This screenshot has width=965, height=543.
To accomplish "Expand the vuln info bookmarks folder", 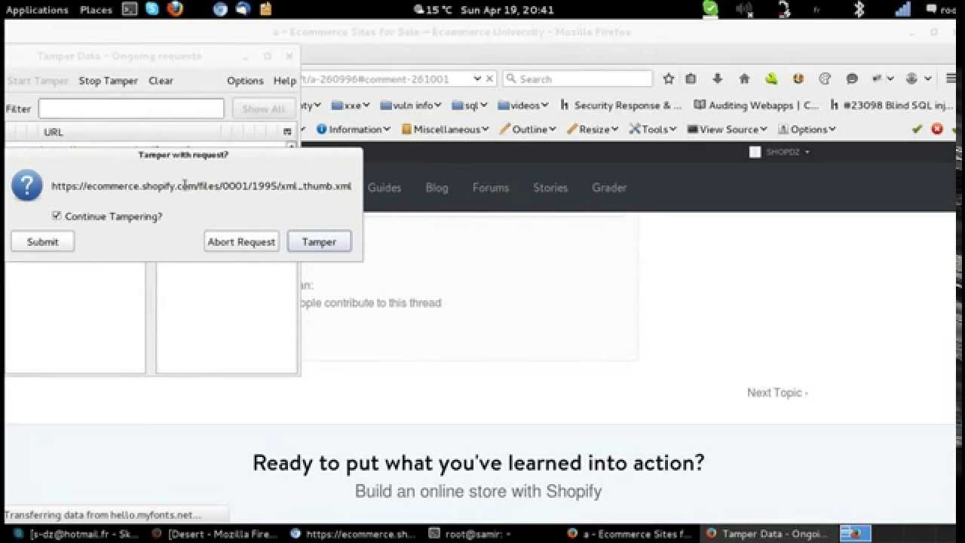I will [412, 106].
